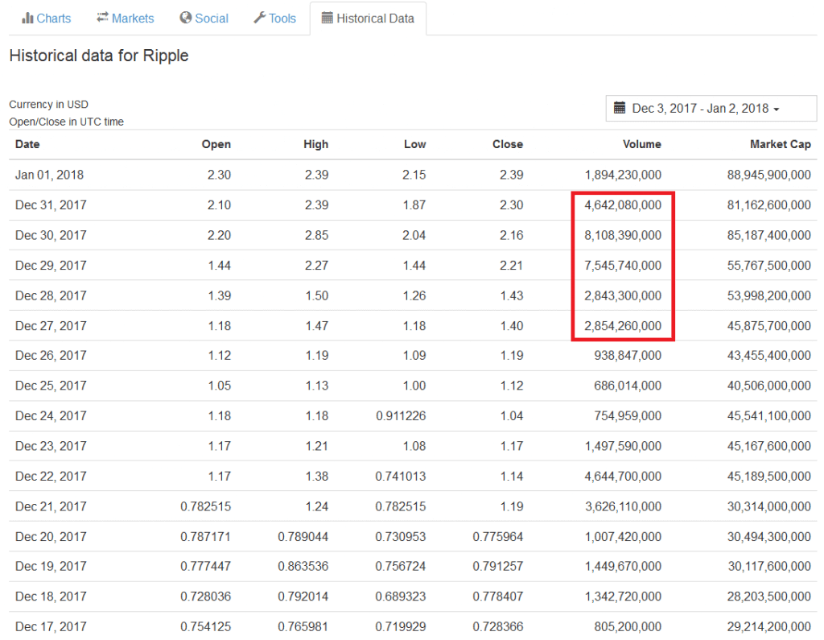Select the Jan 01, 2018 date cell
The image size is (824, 640).
coord(49,175)
